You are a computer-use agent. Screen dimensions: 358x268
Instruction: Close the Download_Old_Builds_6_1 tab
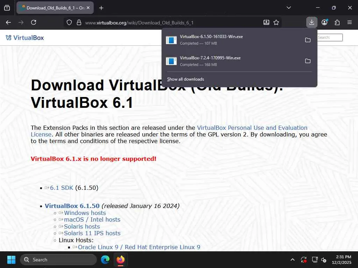click(x=88, y=8)
